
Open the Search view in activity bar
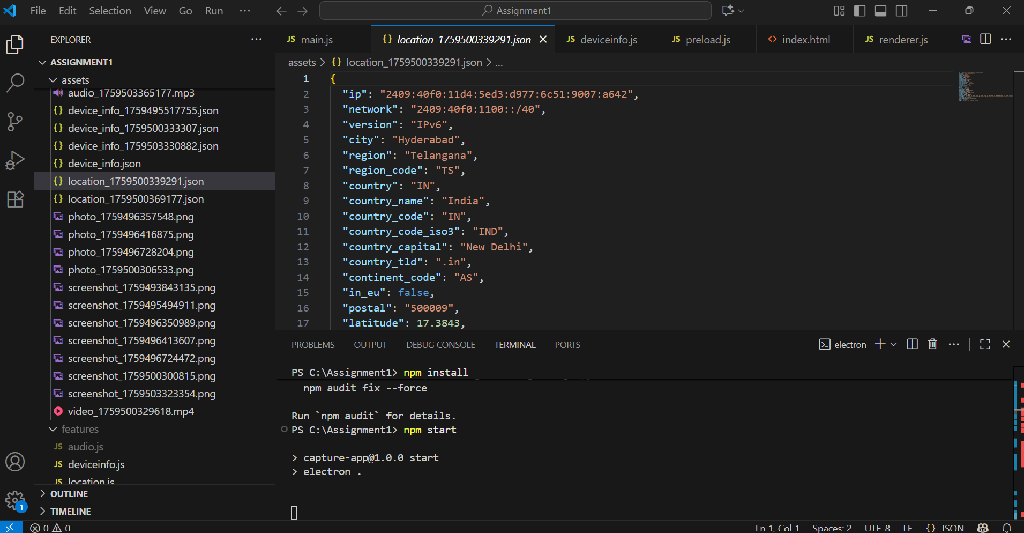point(15,83)
